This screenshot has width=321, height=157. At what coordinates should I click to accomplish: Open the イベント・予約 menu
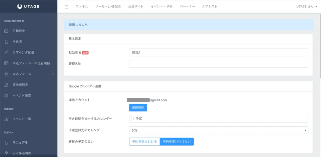(161, 7)
